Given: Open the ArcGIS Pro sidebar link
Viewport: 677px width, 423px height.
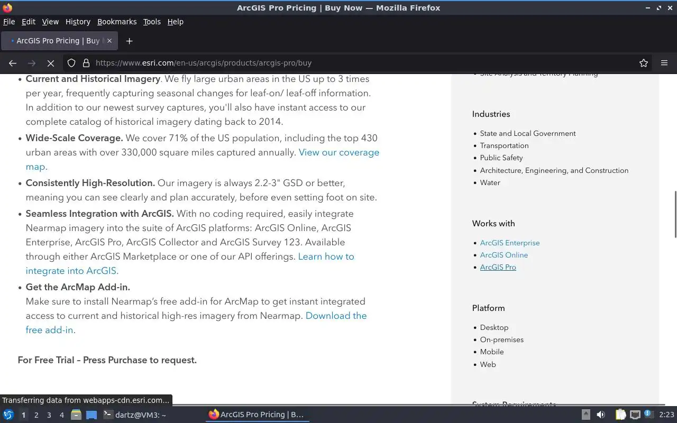Looking at the screenshot, I should 498,267.
